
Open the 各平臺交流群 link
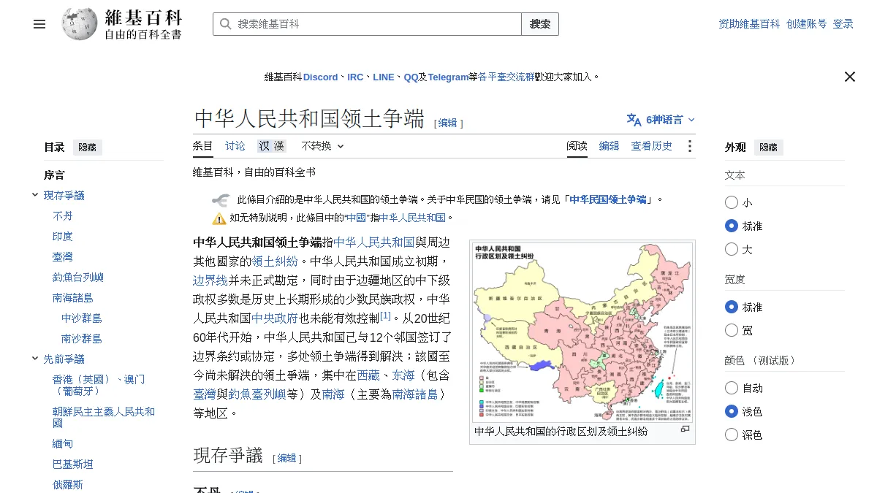click(506, 77)
